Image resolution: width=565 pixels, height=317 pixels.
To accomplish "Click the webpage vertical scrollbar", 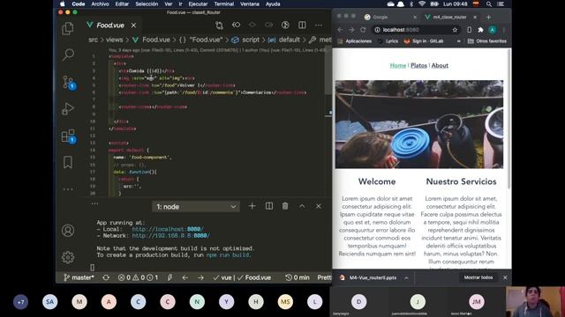I will (508, 119).
